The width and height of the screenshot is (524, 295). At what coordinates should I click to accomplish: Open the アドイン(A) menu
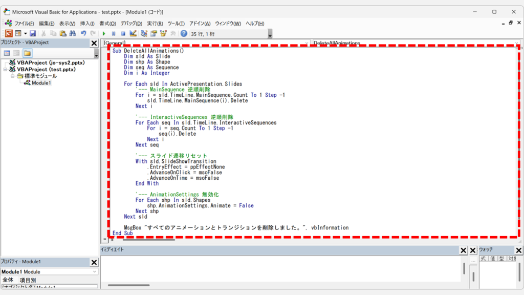[x=200, y=24]
